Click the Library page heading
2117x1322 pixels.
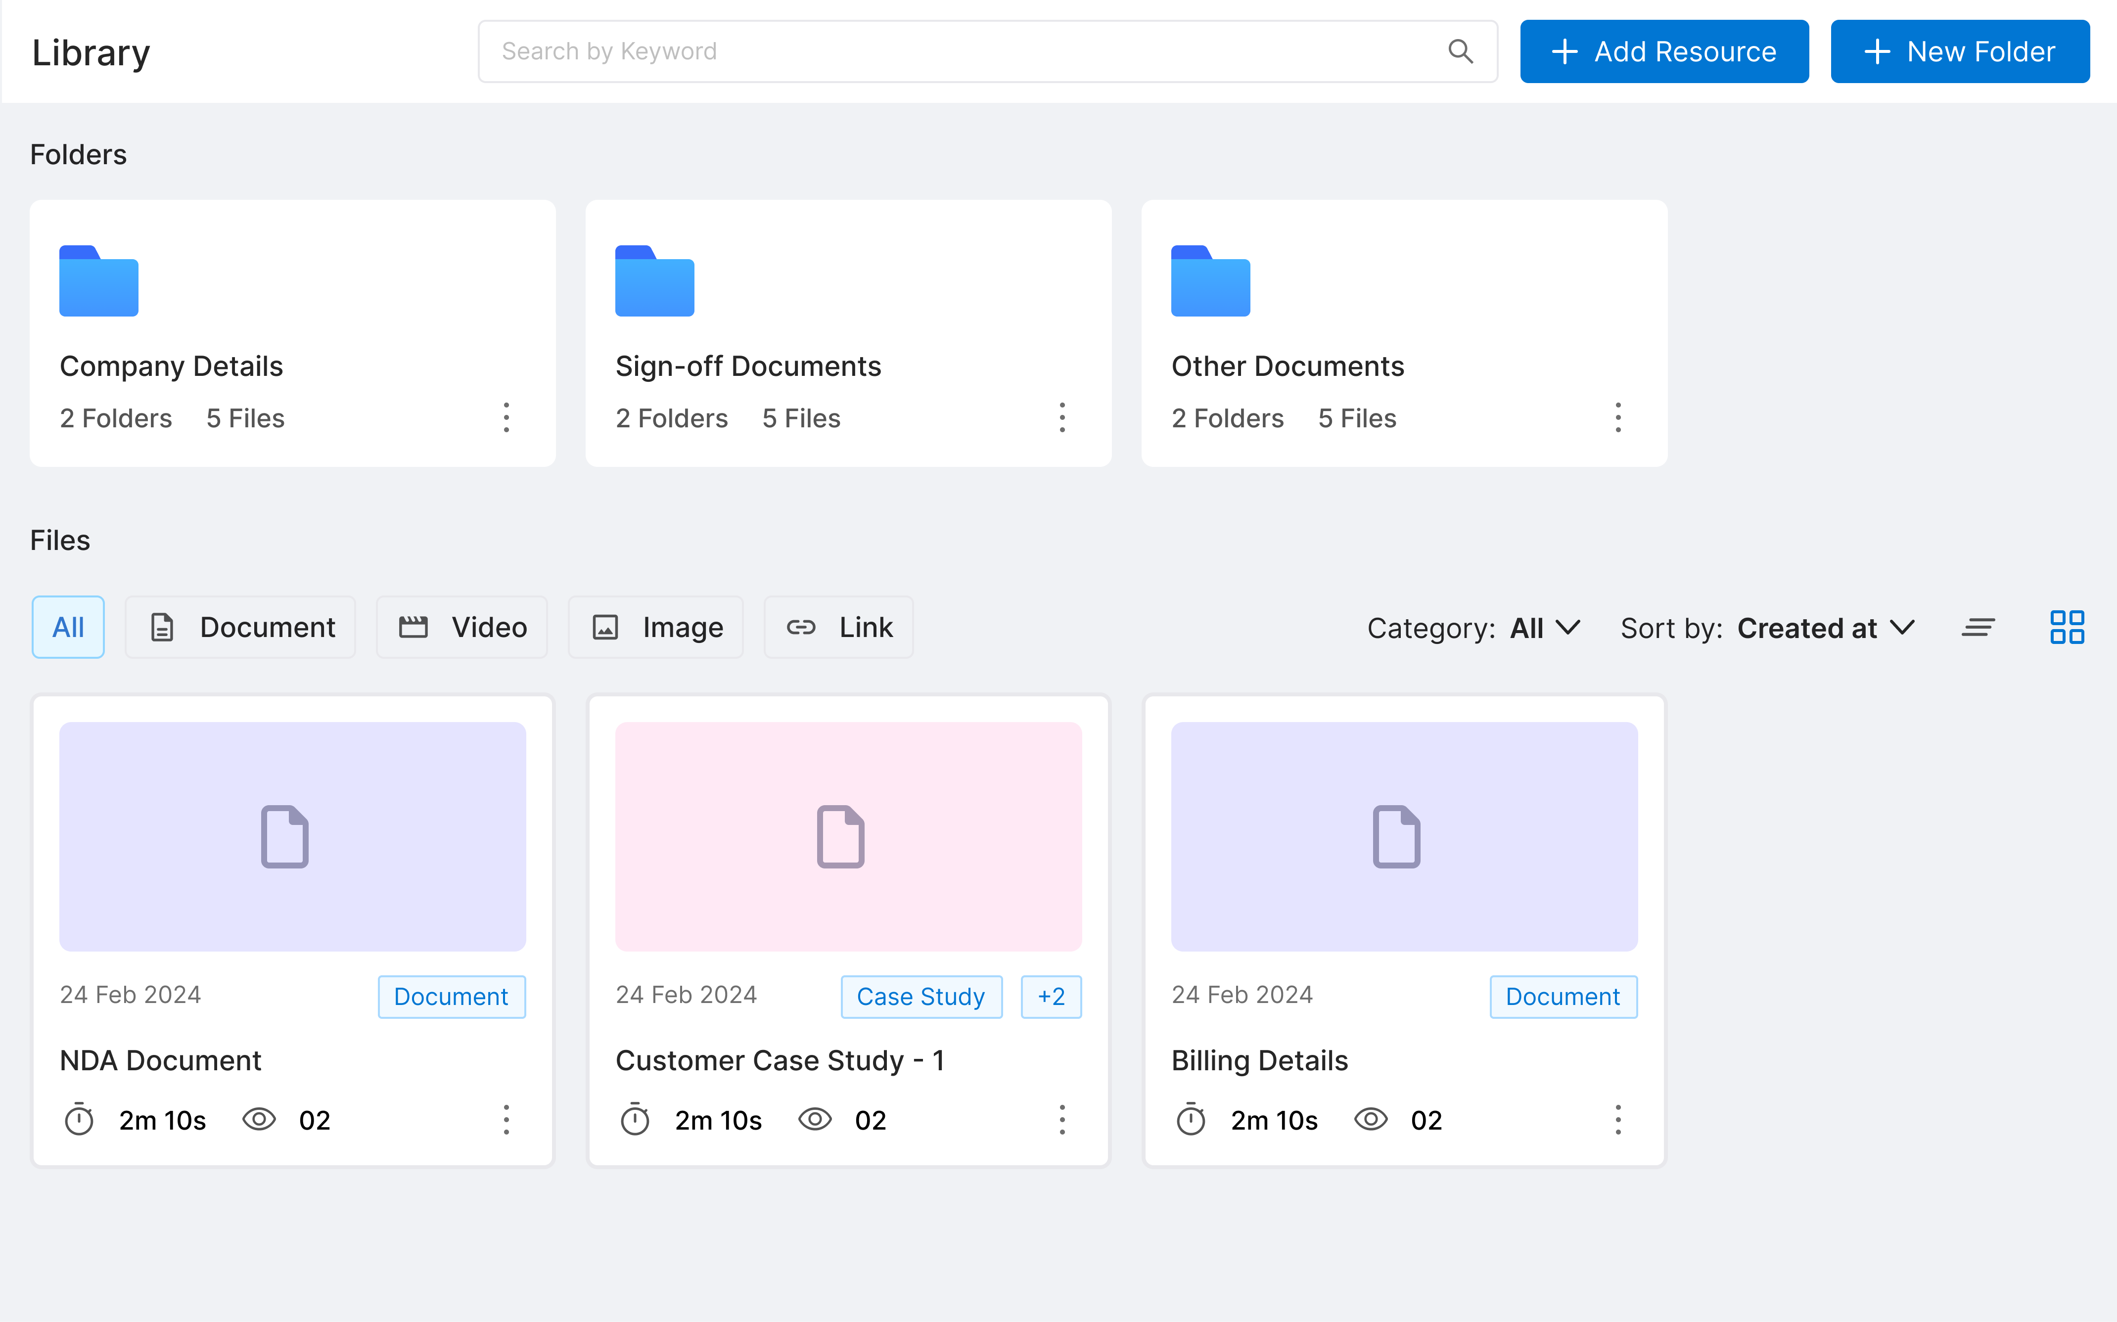pos(91,53)
